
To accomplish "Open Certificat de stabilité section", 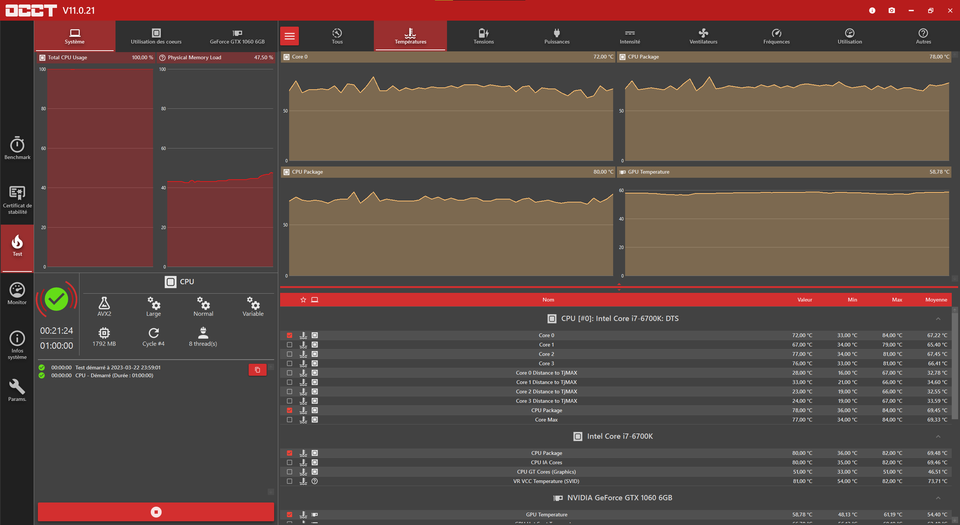I will coord(17,200).
